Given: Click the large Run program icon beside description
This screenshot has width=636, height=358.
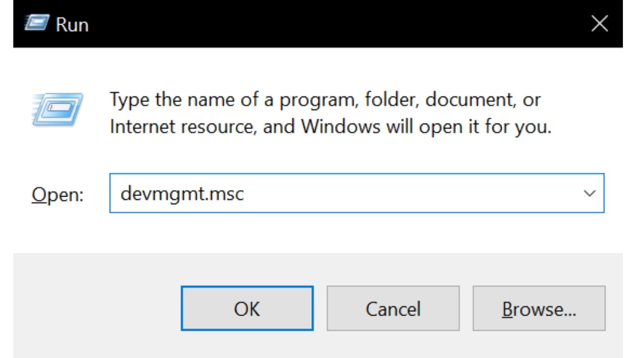Looking at the screenshot, I should [58, 109].
